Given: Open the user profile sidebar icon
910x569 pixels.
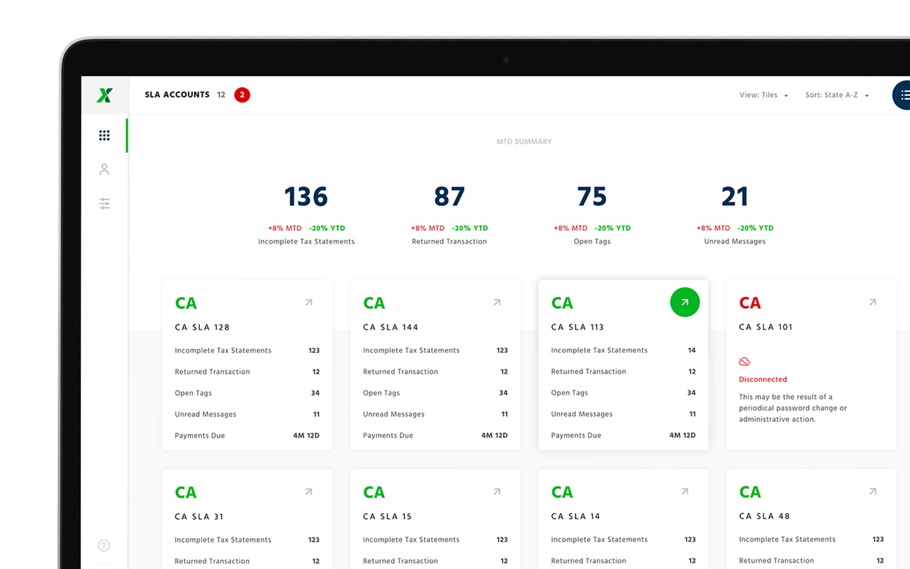Looking at the screenshot, I should pyautogui.click(x=104, y=169).
